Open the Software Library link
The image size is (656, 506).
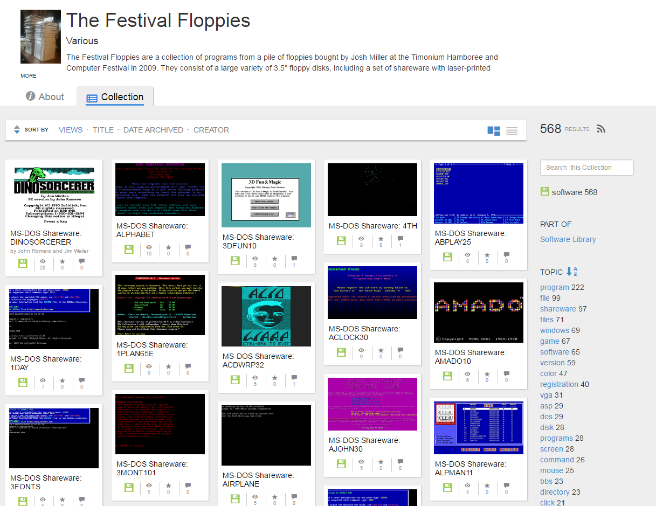point(568,239)
